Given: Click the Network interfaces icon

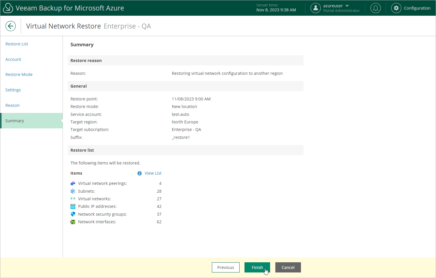Looking at the screenshot, I should coord(73,222).
